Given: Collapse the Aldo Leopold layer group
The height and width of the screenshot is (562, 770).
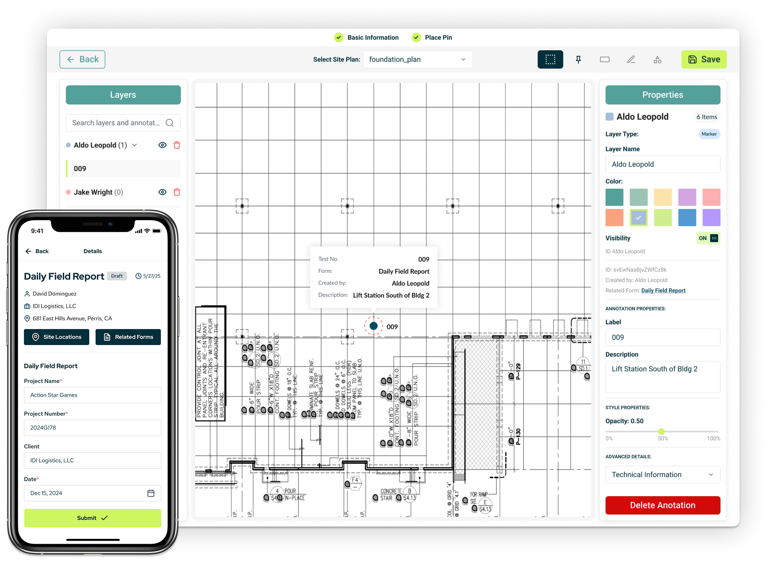Looking at the screenshot, I should point(135,145).
